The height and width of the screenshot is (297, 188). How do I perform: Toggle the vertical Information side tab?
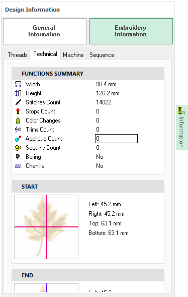point(182,127)
